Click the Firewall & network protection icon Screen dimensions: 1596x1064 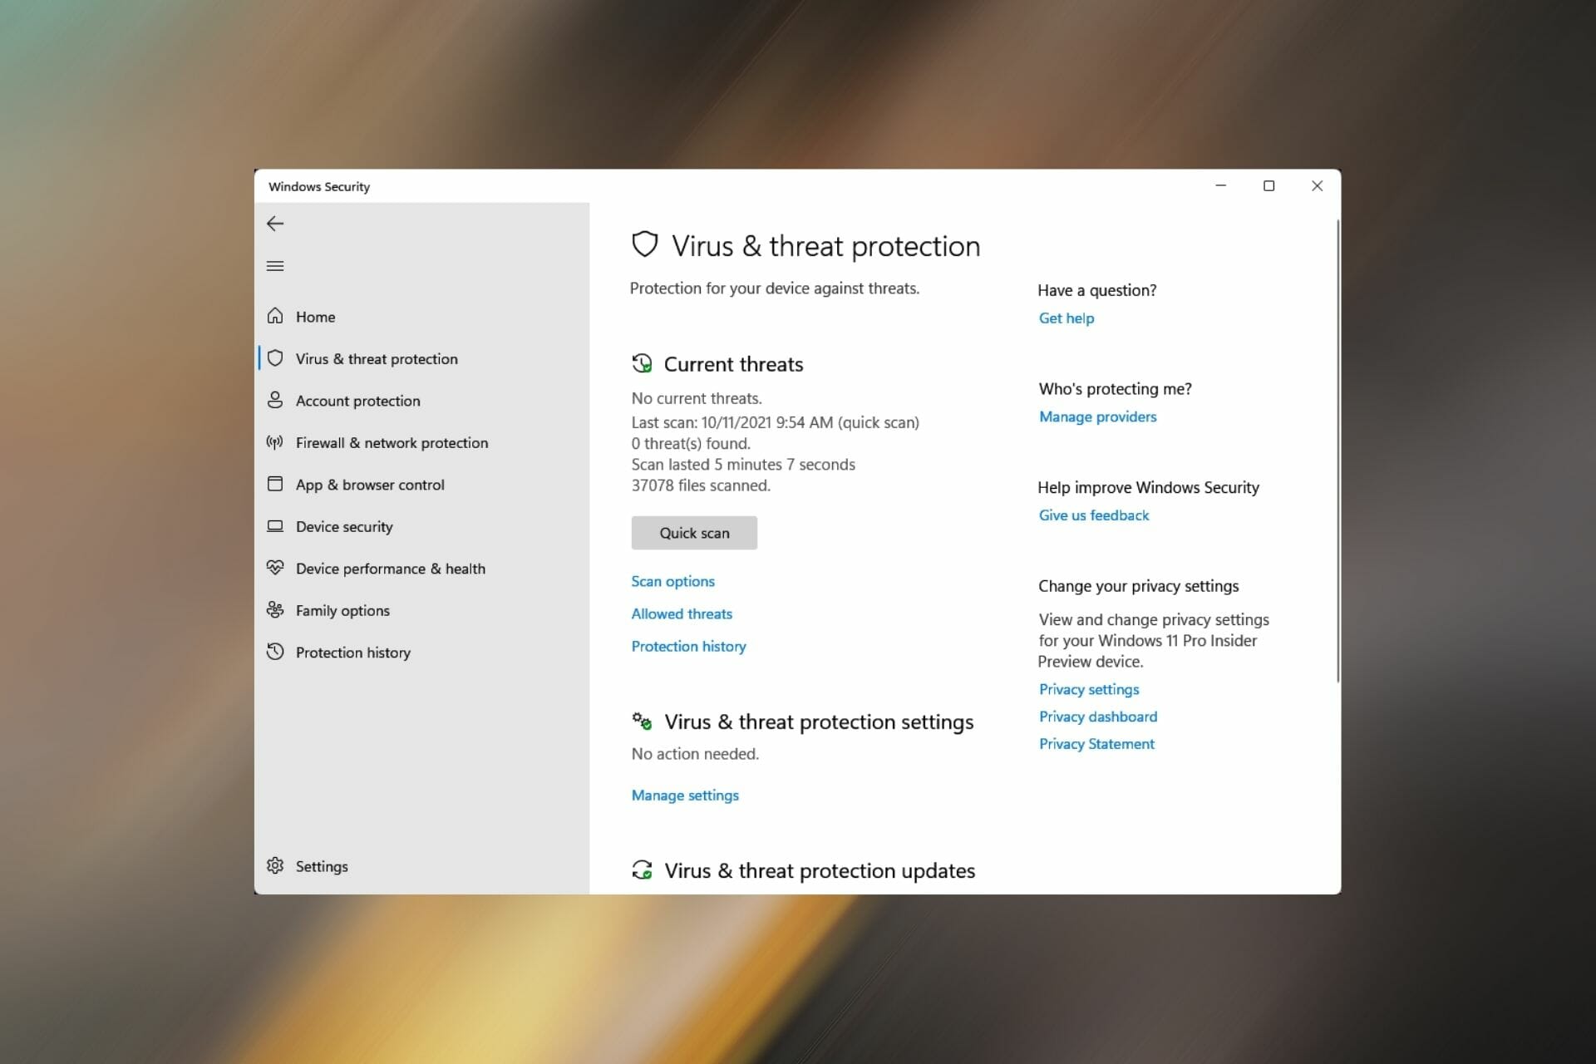click(x=274, y=441)
